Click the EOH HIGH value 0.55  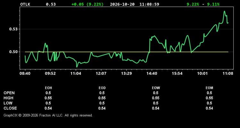point(48,98)
